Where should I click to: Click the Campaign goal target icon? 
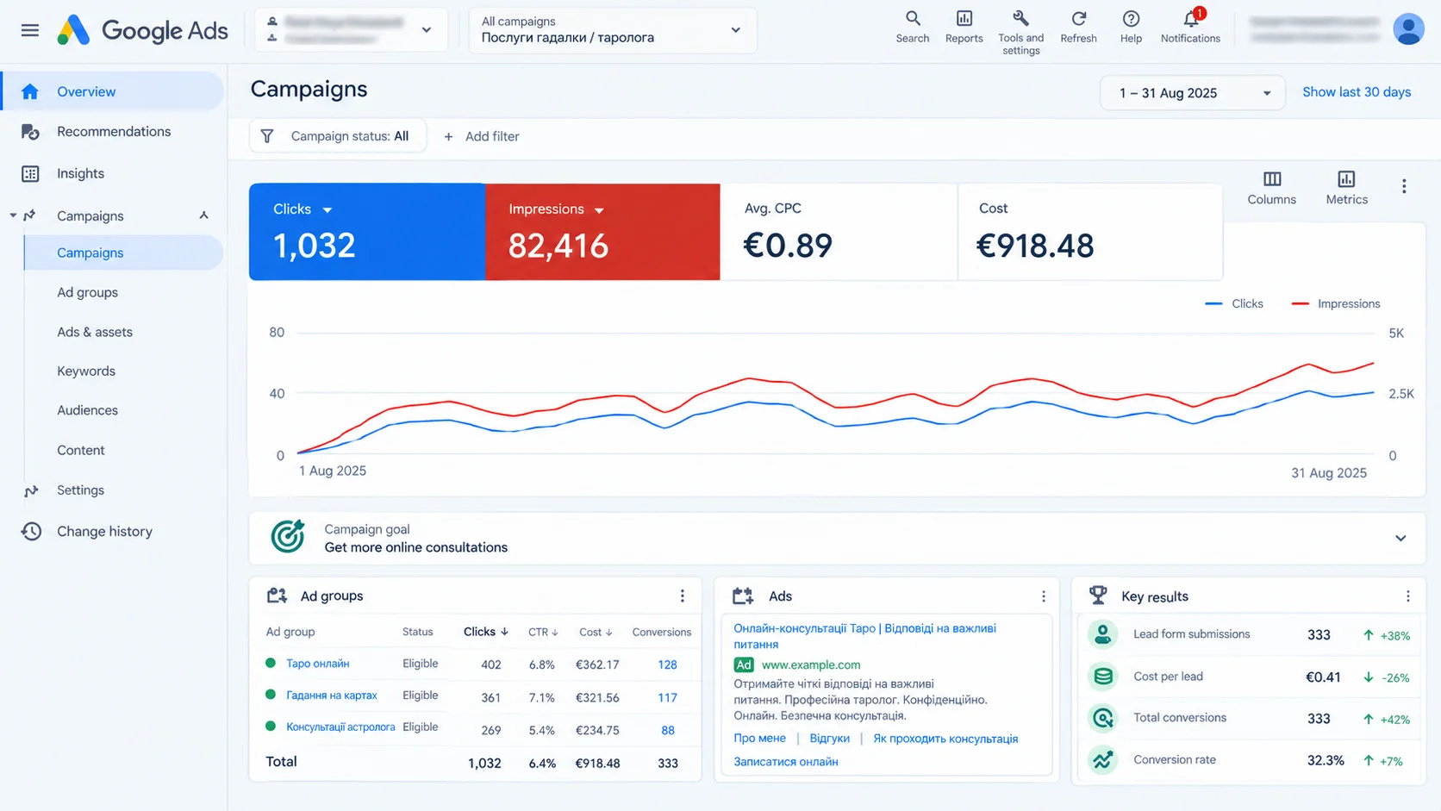pyautogui.click(x=288, y=536)
